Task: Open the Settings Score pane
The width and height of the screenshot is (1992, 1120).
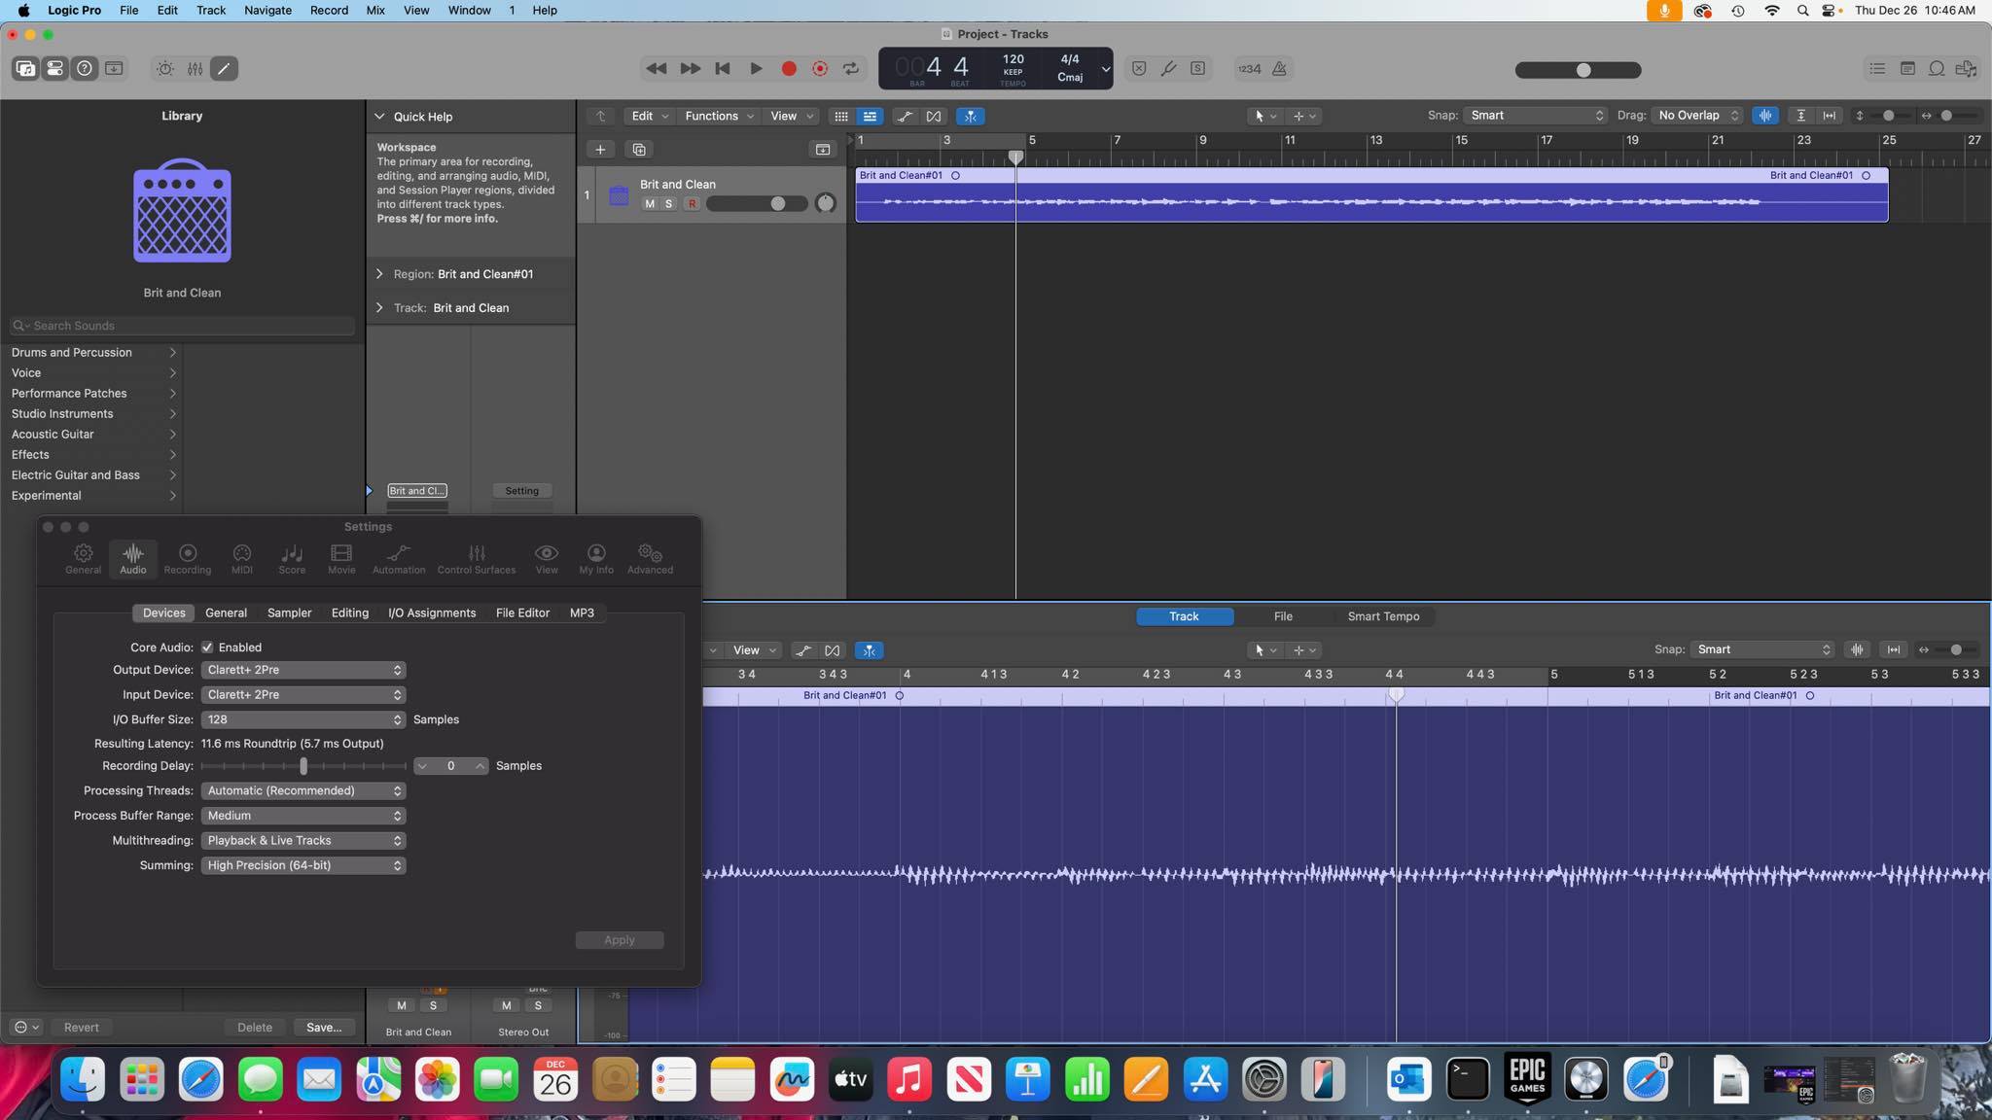Action: (x=292, y=559)
